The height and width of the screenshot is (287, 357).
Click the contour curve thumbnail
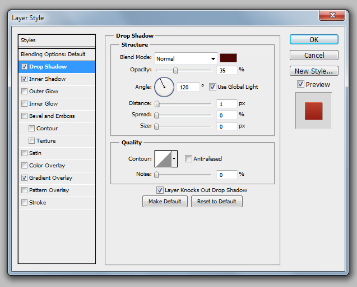click(163, 159)
